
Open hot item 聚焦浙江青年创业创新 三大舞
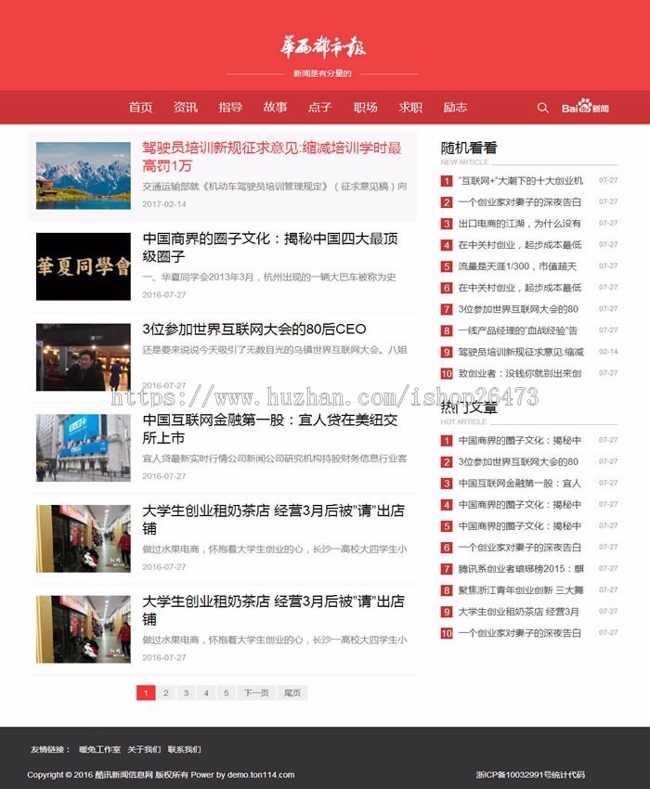(521, 590)
